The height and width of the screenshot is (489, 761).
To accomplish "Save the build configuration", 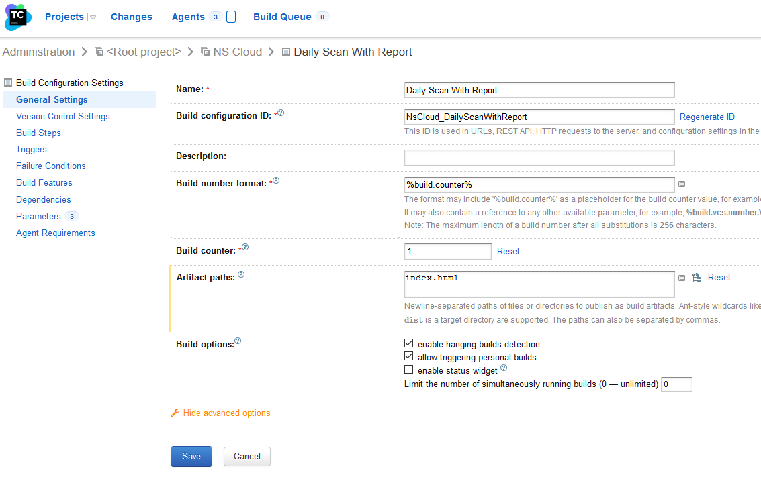I will pos(191,456).
